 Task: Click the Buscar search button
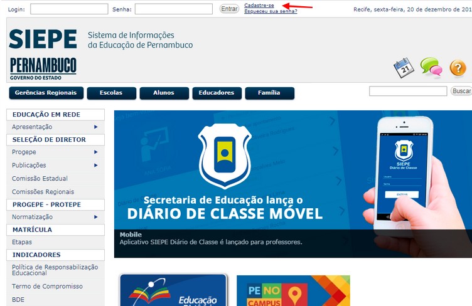461,91
